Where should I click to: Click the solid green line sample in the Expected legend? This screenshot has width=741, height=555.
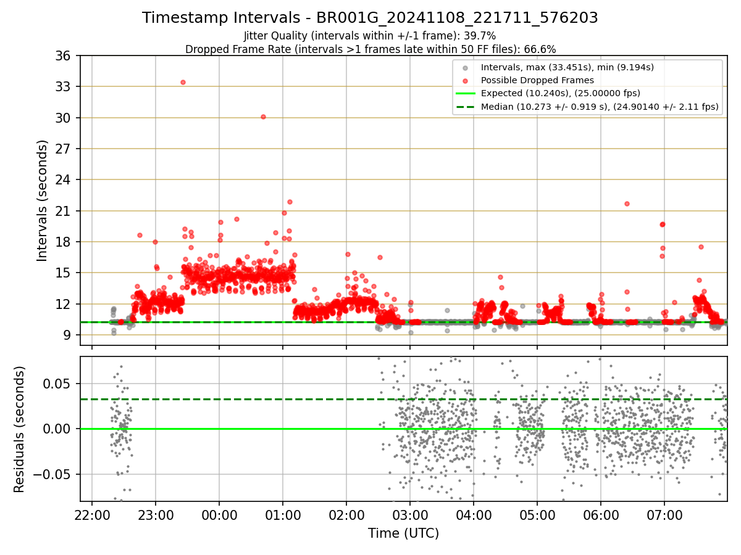(465, 94)
